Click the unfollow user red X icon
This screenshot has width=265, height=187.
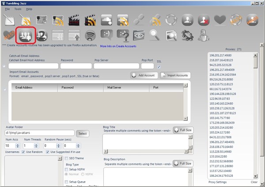point(204,20)
